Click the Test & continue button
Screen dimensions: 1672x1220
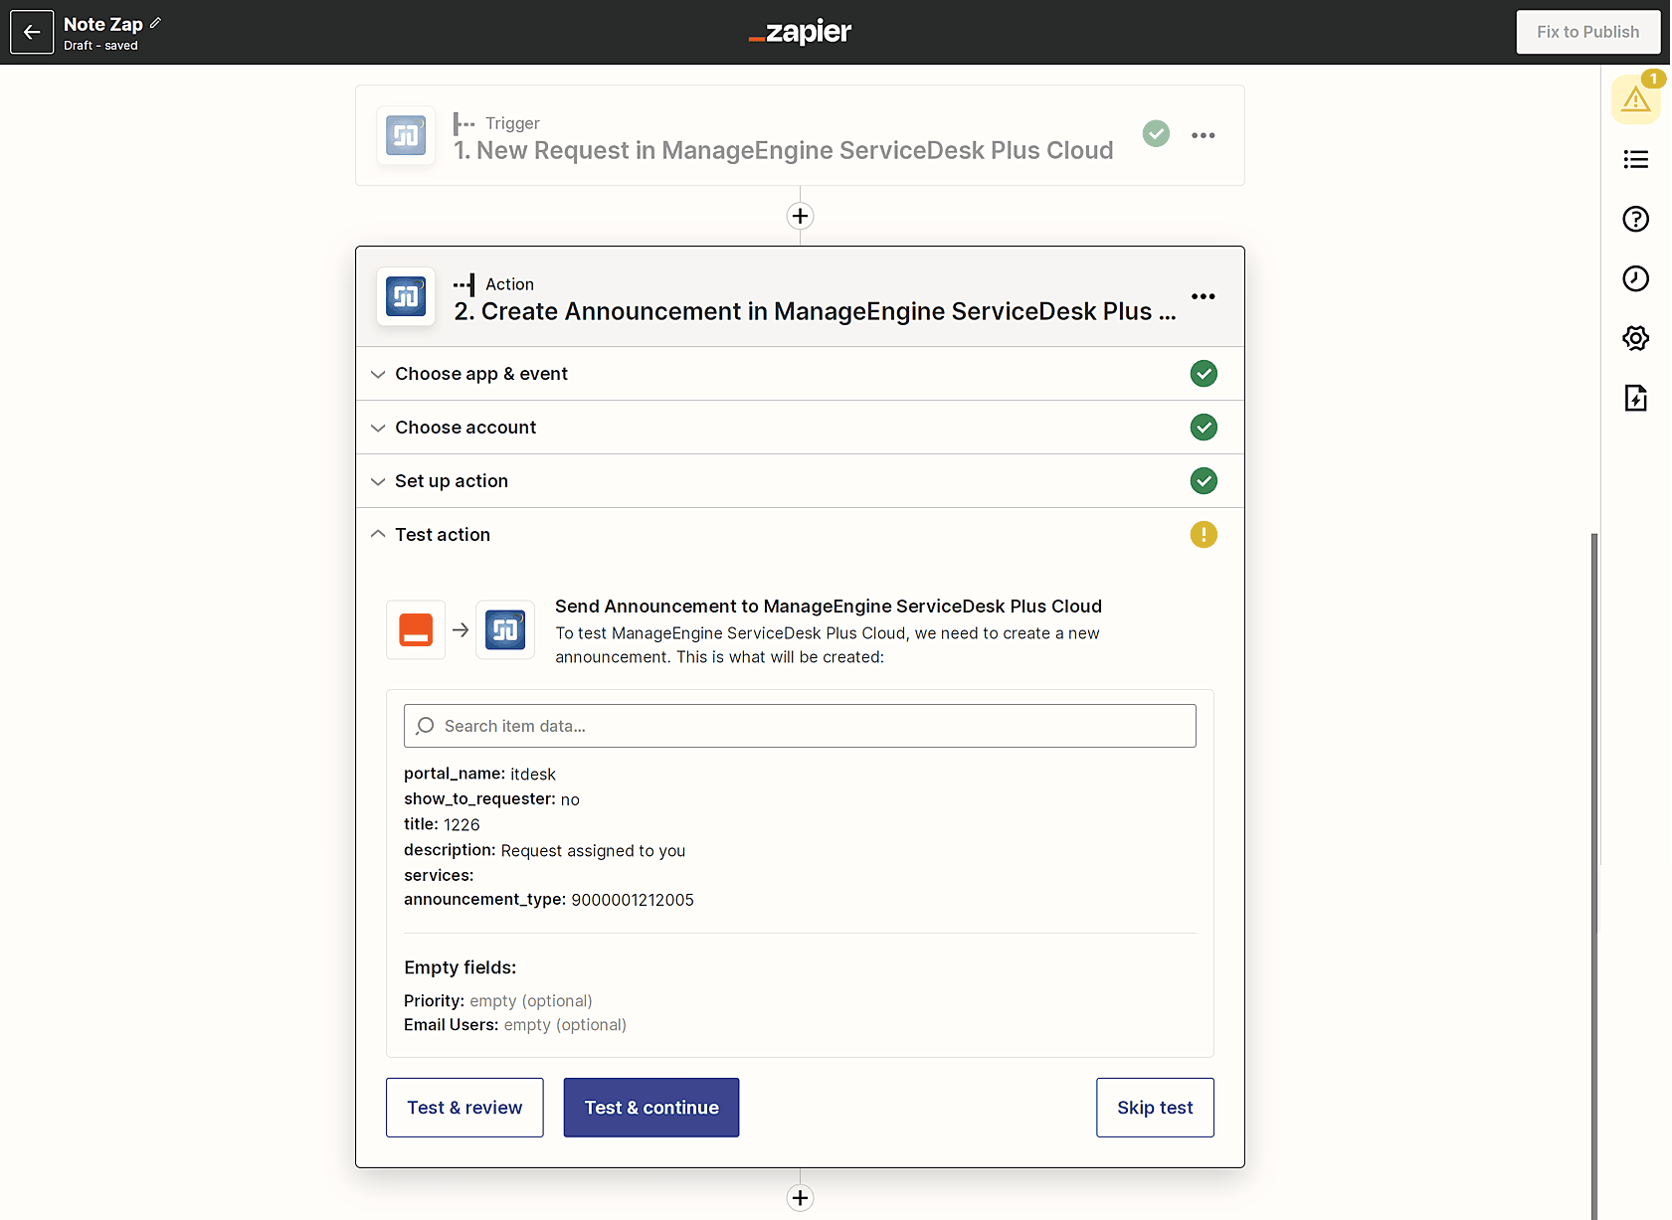coord(651,1108)
